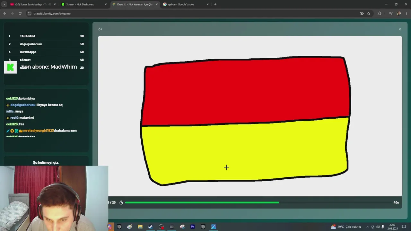Select the Draw It! Kick tab

pyautogui.click(x=135, y=4)
